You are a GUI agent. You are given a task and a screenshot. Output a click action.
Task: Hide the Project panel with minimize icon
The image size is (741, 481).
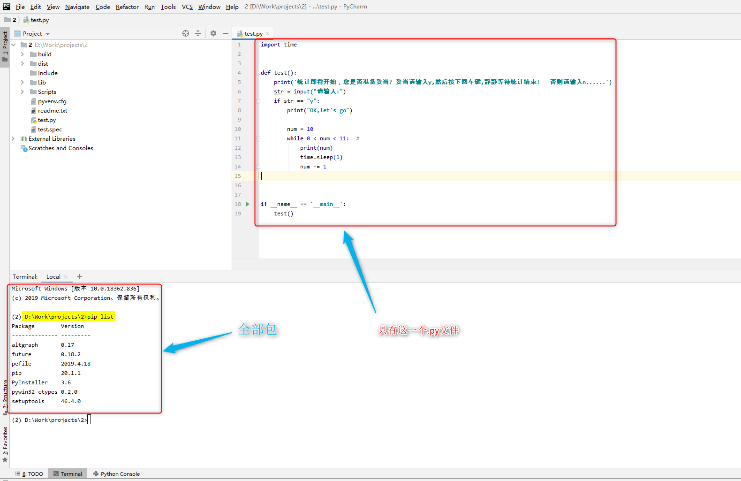(x=226, y=33)
